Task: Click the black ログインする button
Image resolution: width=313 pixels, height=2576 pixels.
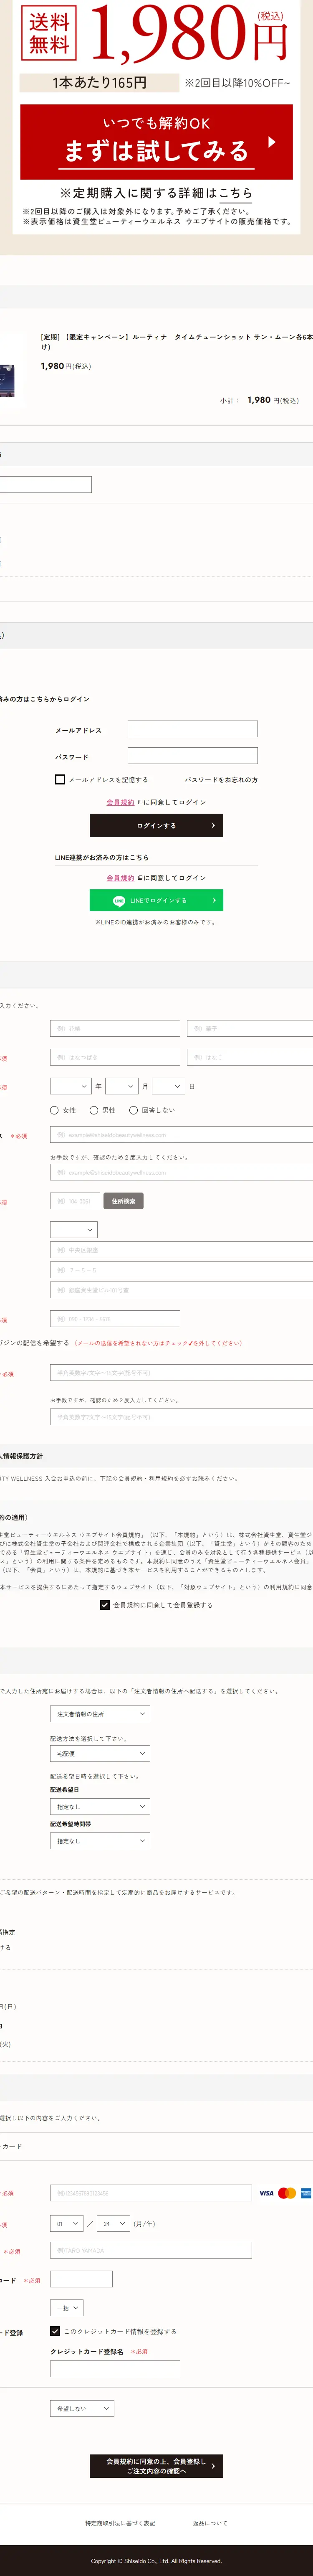Action: pos(156,825)
